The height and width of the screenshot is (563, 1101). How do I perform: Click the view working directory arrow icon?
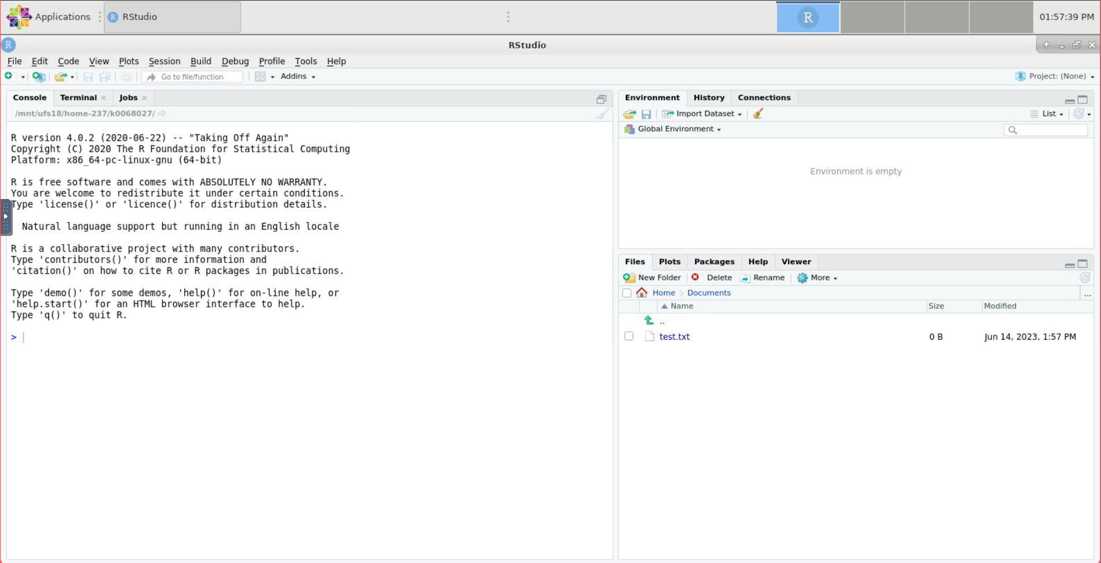coord(162,114)
